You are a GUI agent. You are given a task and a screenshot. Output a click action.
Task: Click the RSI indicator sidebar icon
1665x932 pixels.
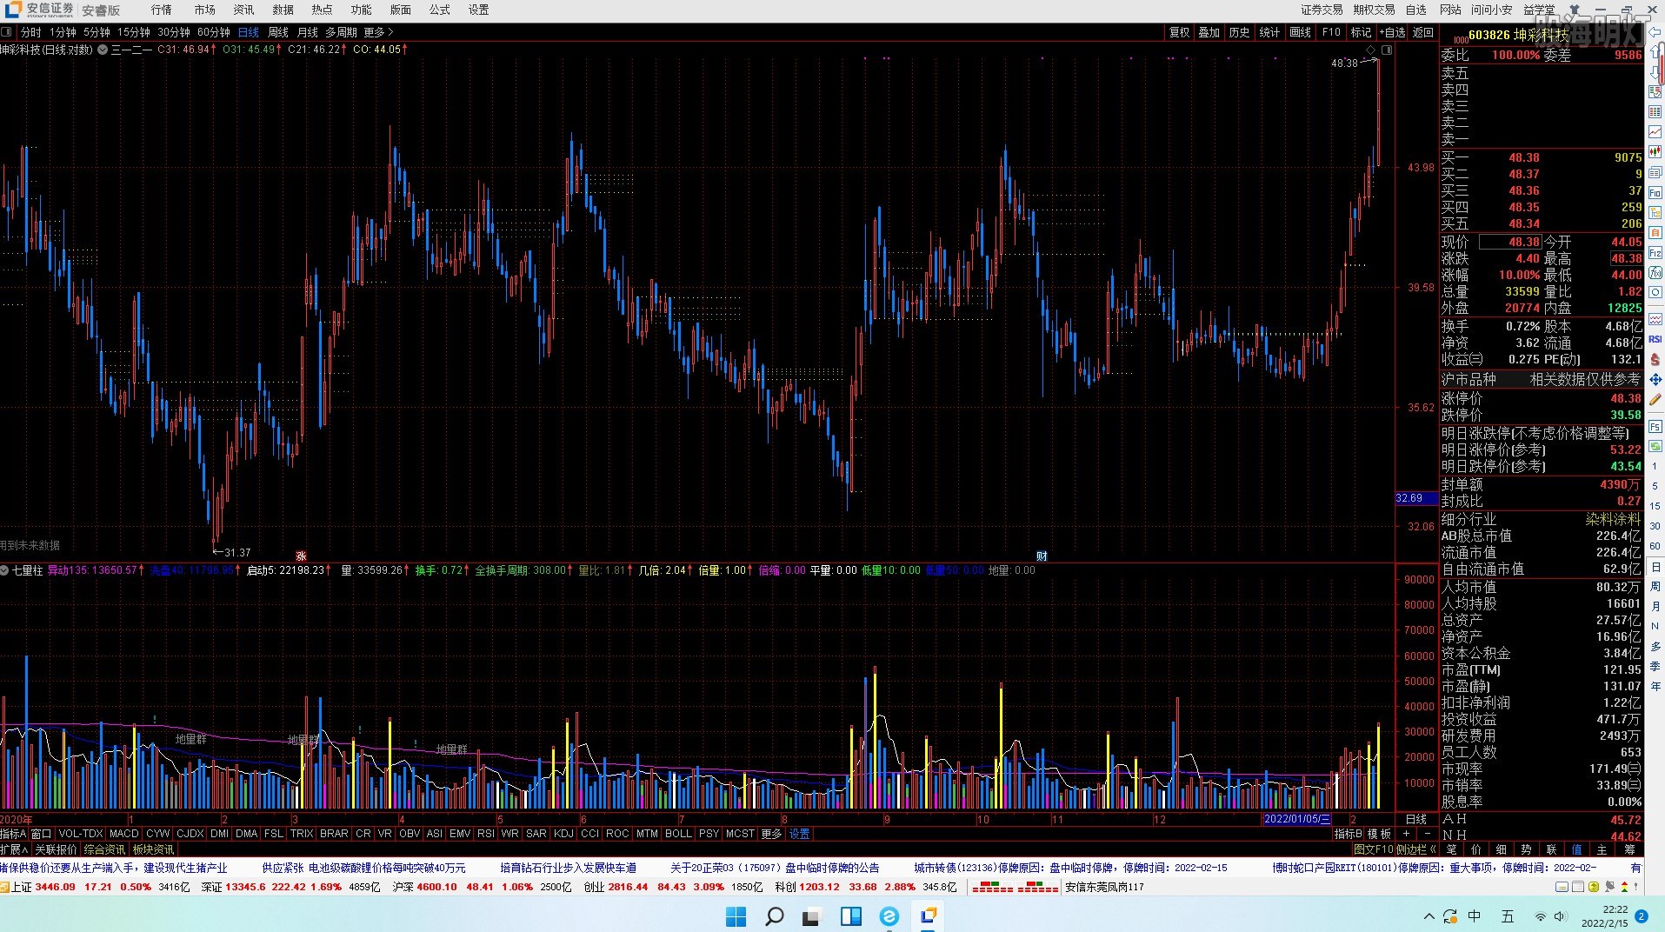1655,338
